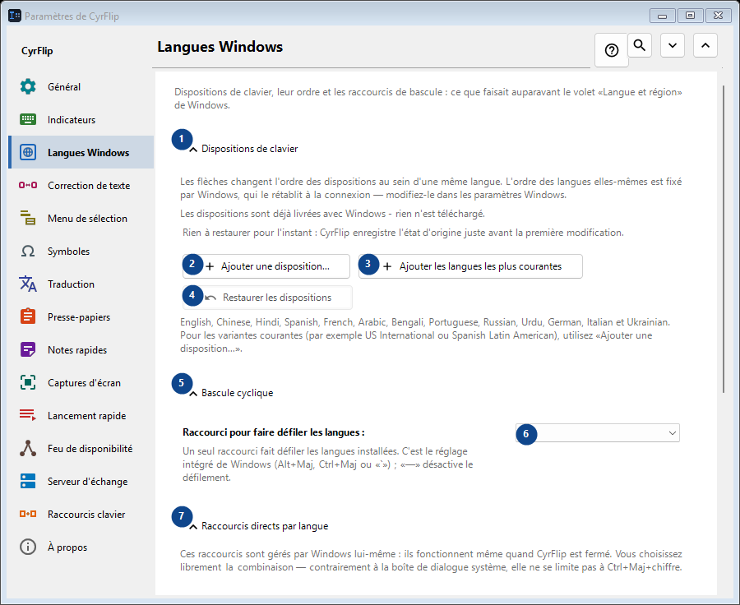Open help with the question mark icon

[x=612, y=50]
